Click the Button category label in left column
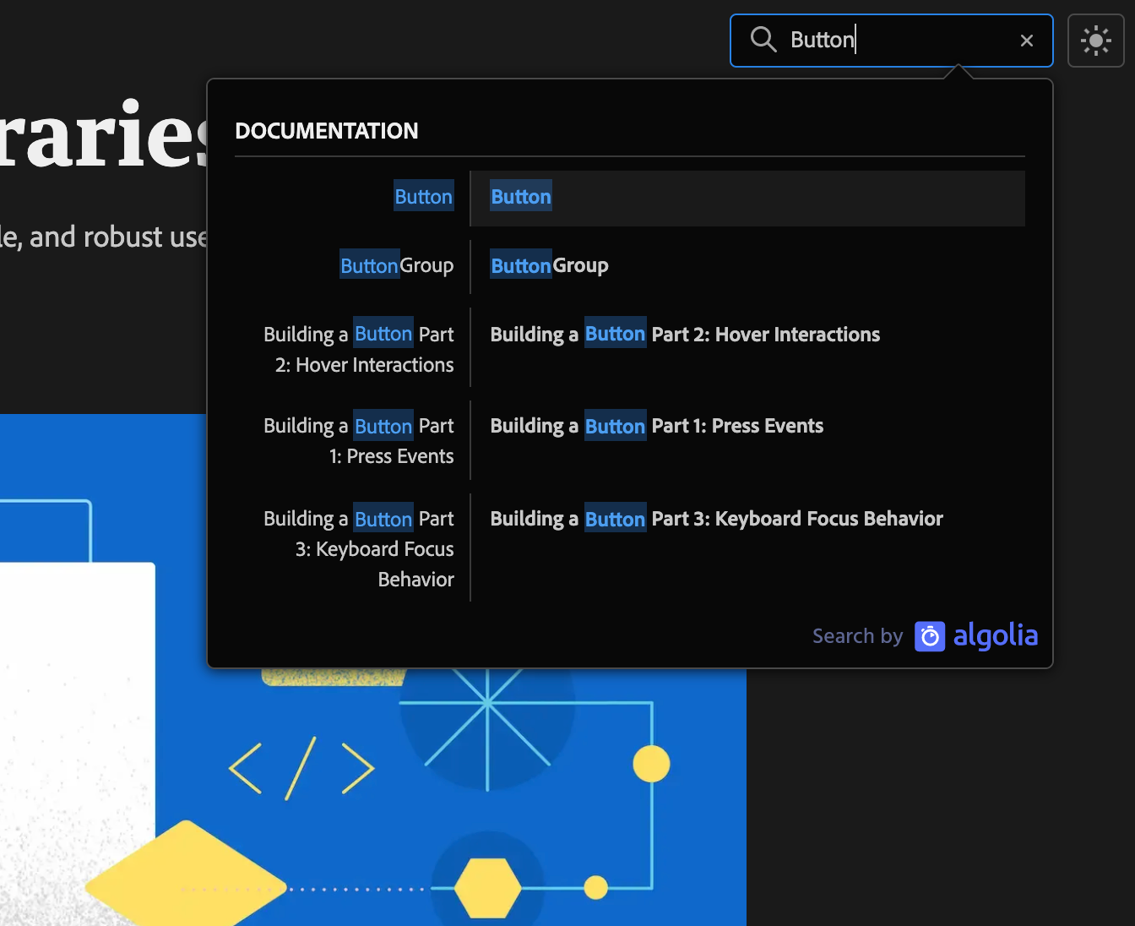The image size is (1135, 926). point(424,197)
